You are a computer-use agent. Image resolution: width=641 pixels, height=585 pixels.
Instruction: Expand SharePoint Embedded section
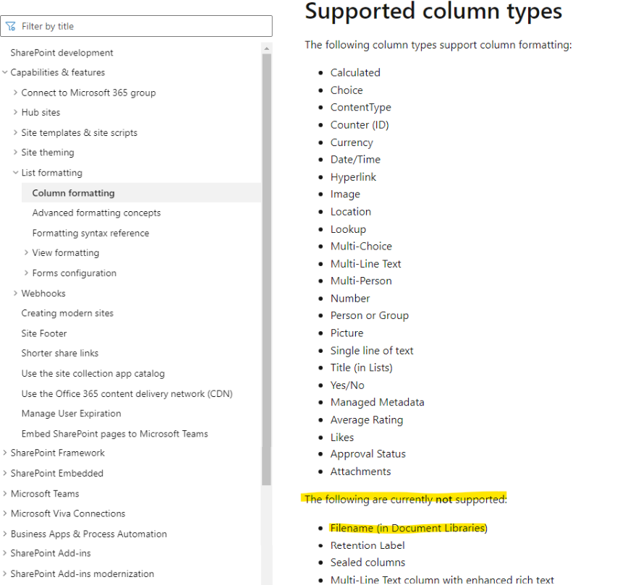[x=5, y=473]
